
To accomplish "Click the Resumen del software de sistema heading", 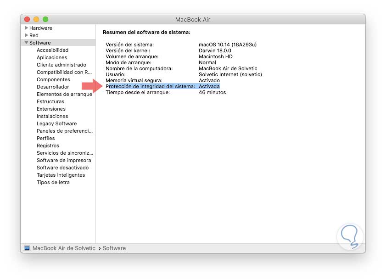I will tap(146, 32).
